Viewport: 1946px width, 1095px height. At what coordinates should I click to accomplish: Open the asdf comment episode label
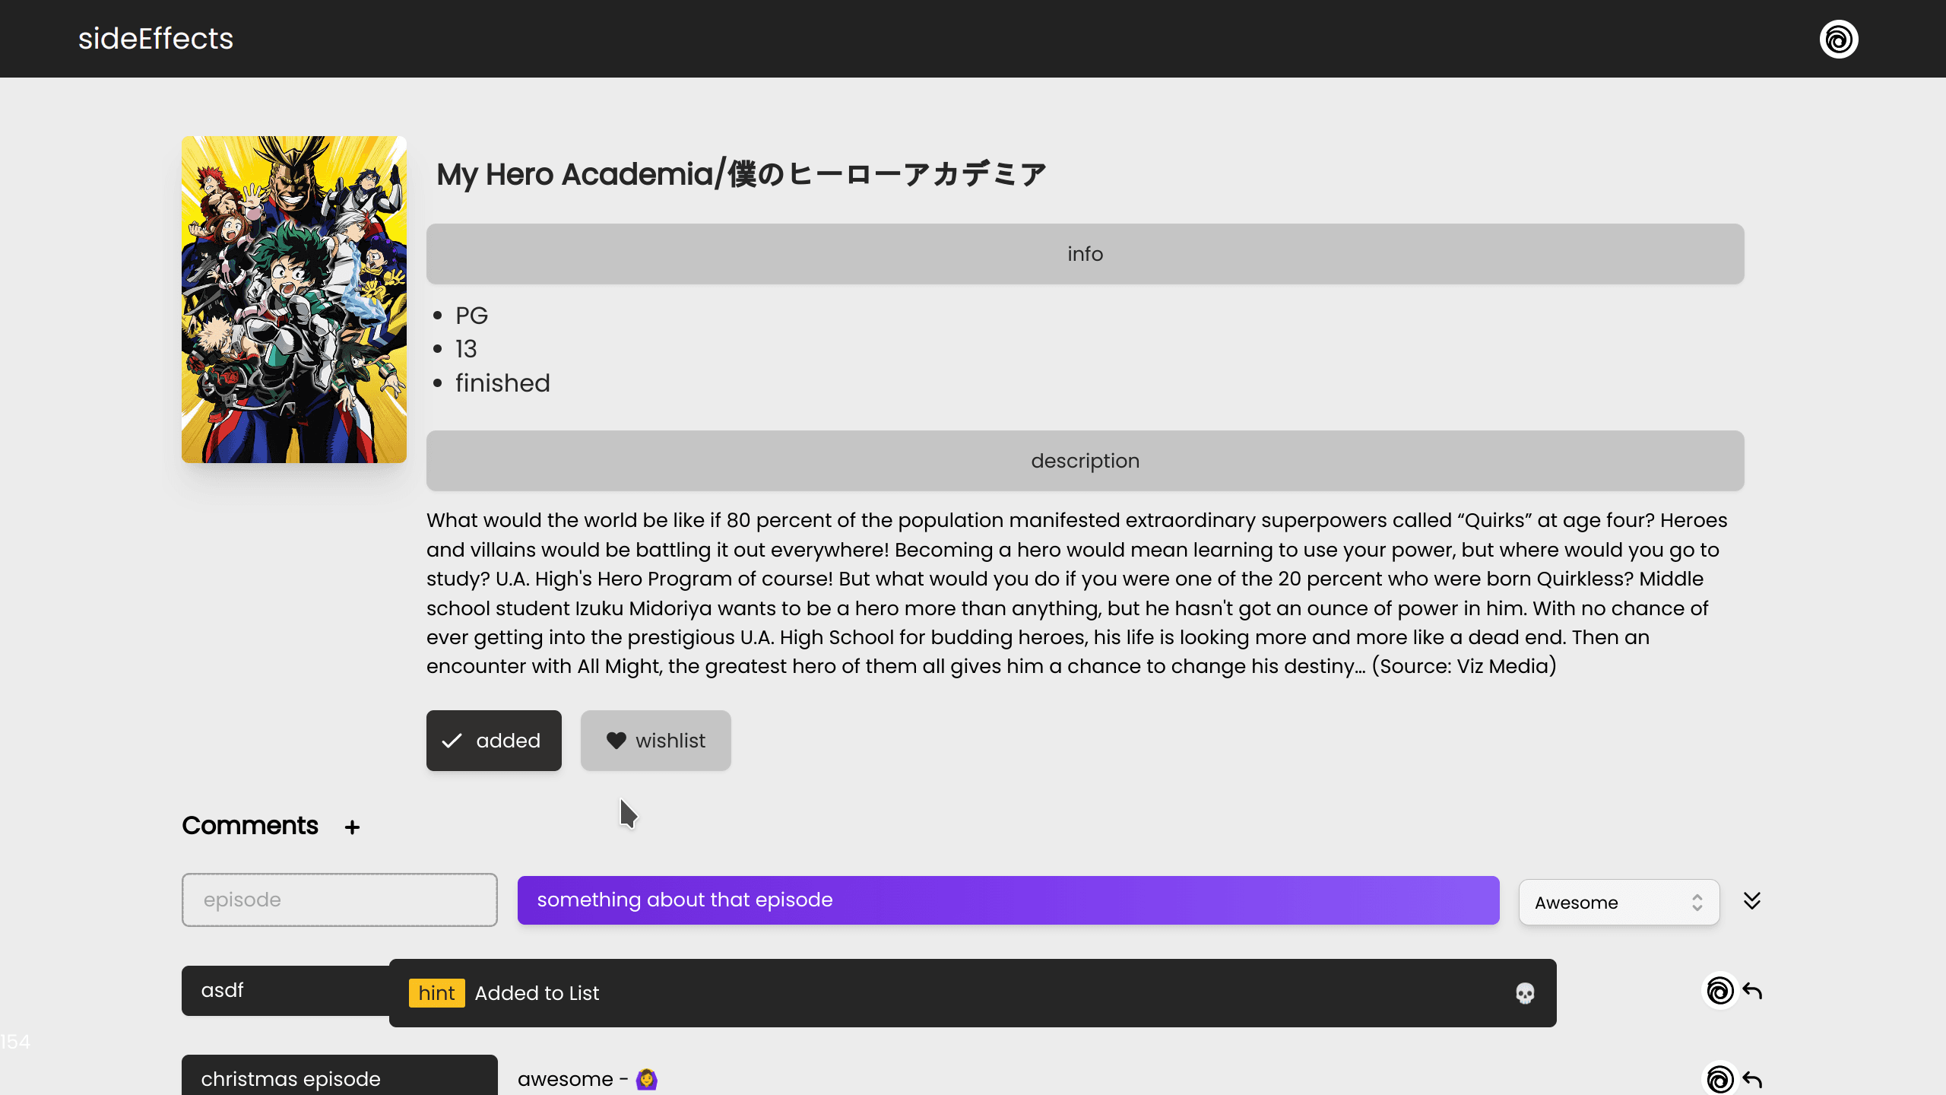pyautogui.click(x=285, y=991)
